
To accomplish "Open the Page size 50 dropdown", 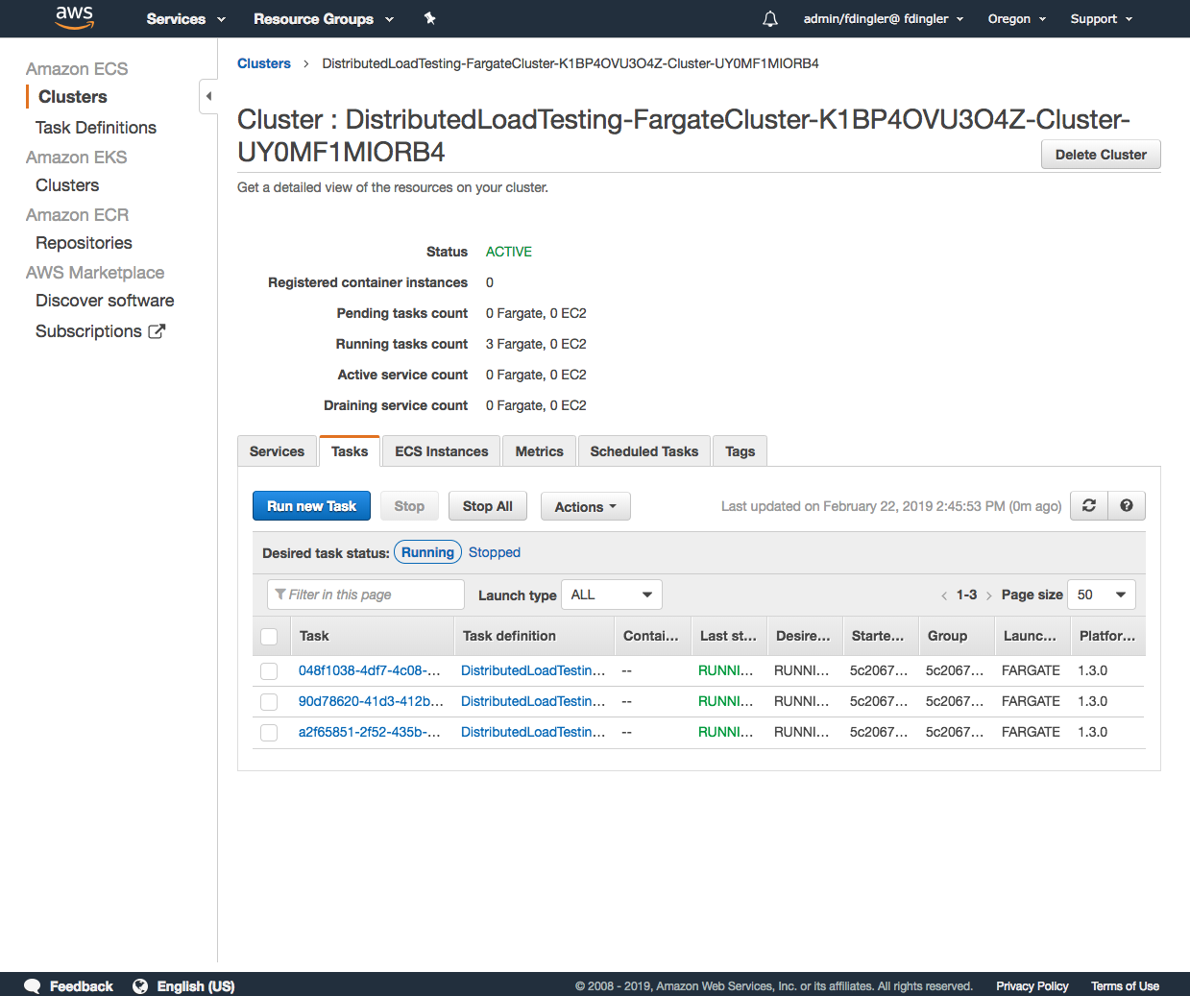I will click(1102, 595).
